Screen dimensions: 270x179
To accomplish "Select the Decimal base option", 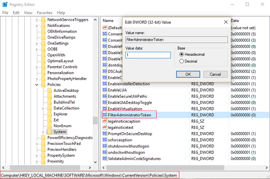I will 182,61.
